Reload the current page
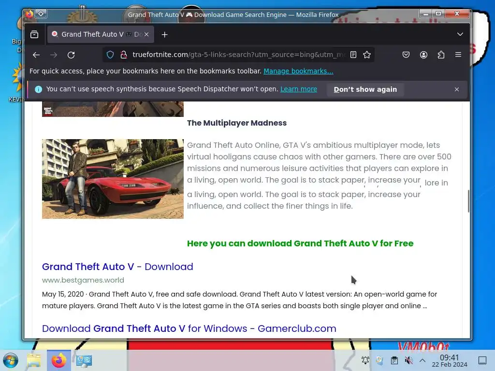Image resolution: width=495 pixels, height=371 pixels. [71, 55]
